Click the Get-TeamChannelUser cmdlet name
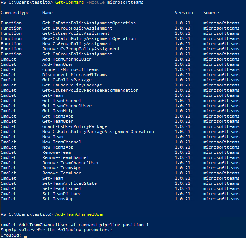Screen dimensions: 246x238 67,106
